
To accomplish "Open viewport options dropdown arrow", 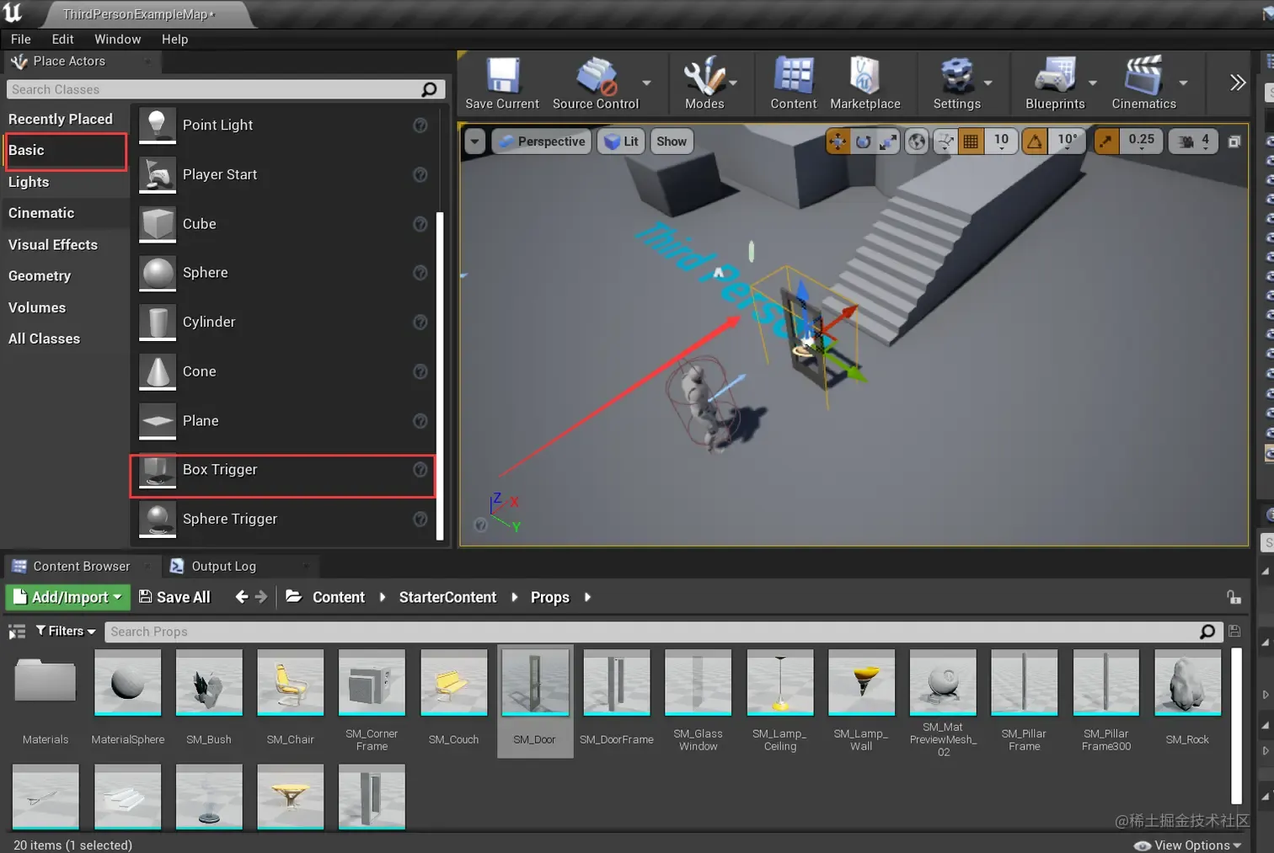I will tap(475, 141).
